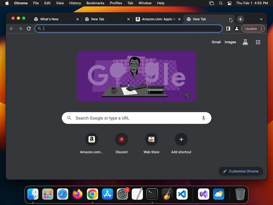
Task: Click the Search Google or type a URL box
Action: 136,118
